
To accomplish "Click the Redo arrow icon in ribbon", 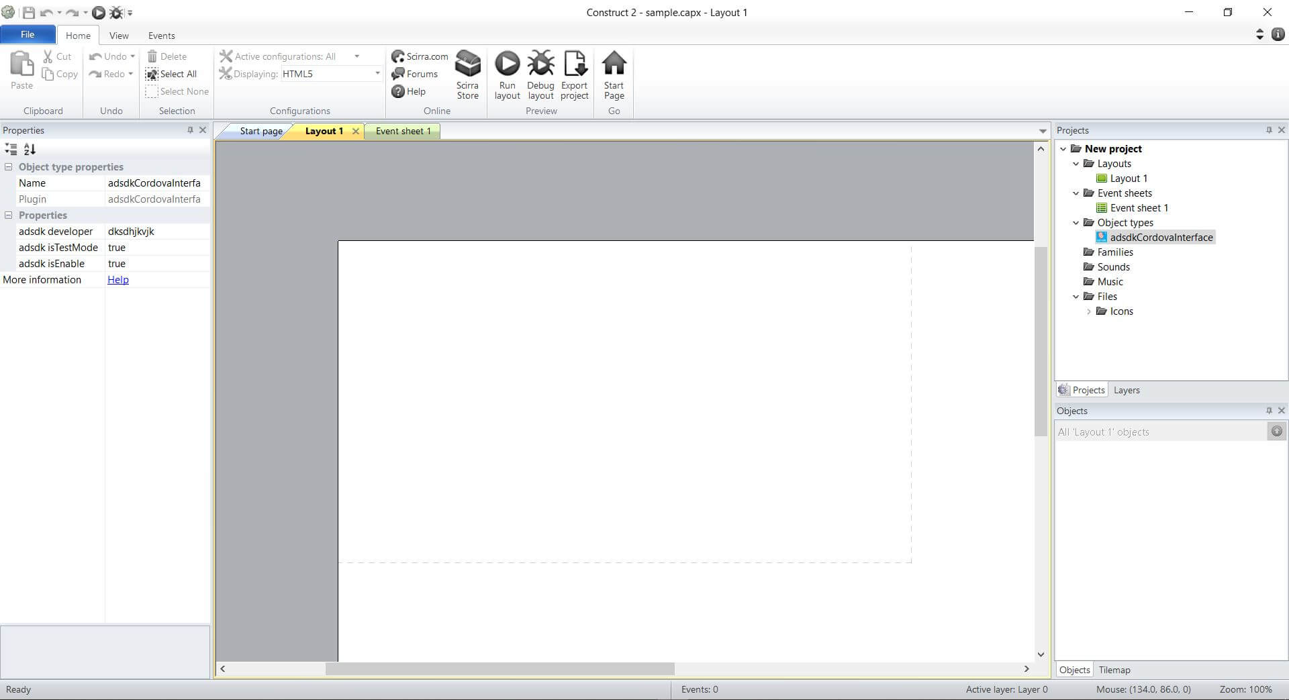I will 95,74.
